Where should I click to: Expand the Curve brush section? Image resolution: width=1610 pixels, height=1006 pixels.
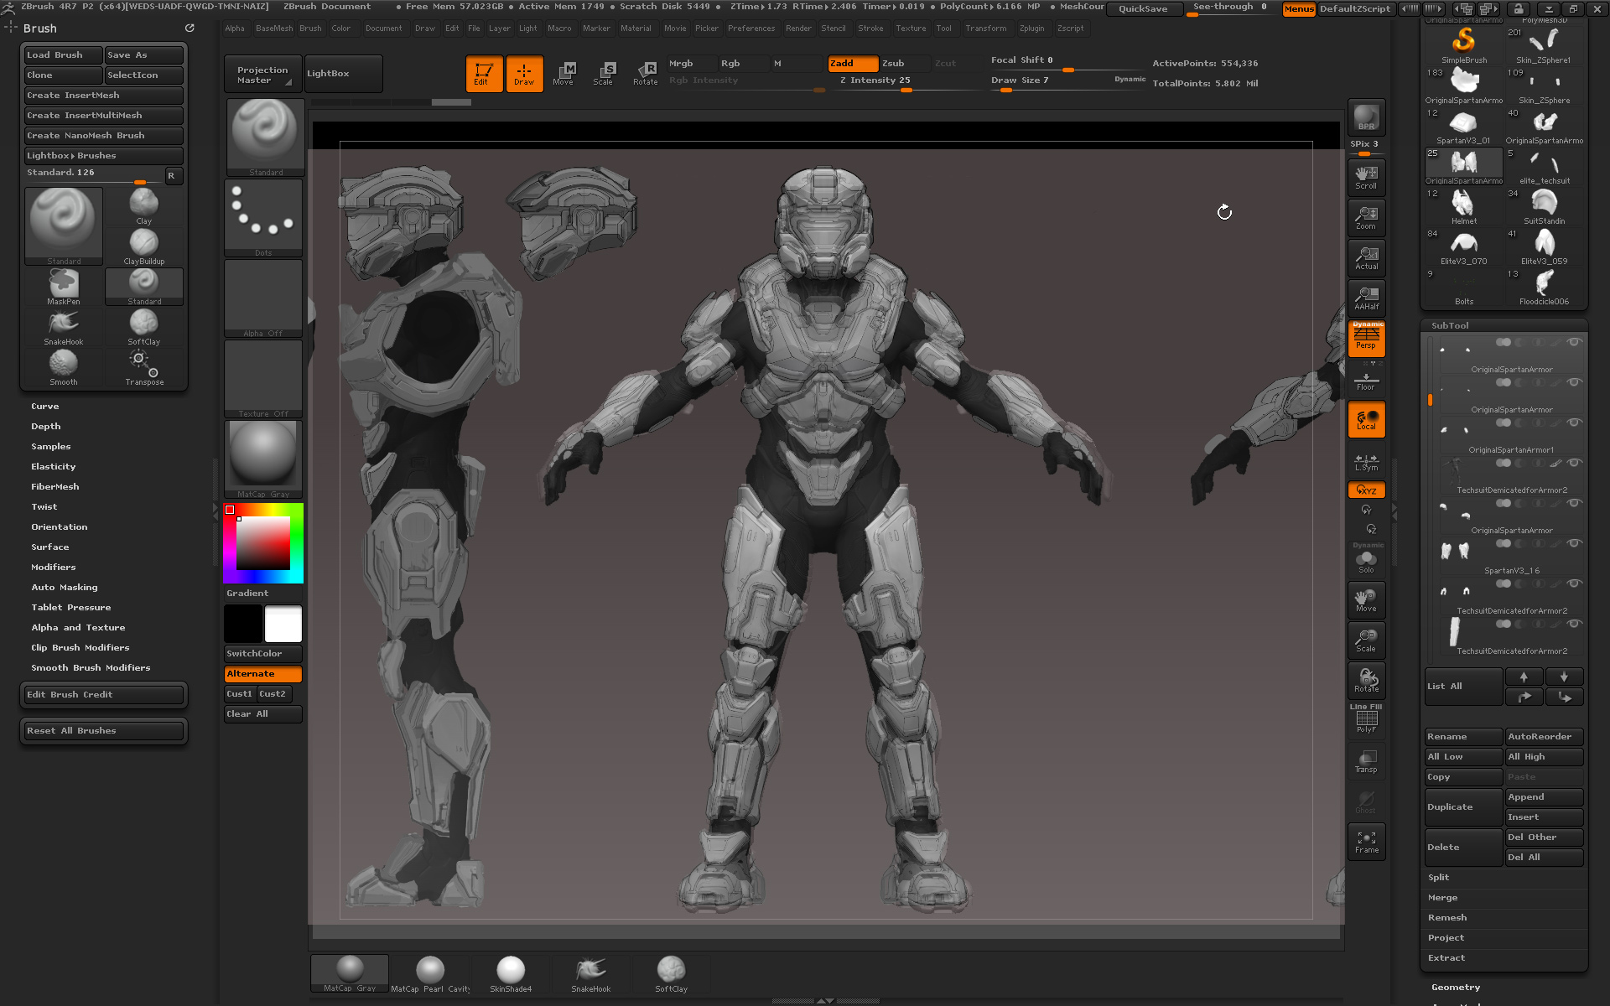point(45,406)
